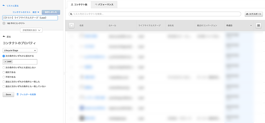Viewport: 265px width, 123px height.
Task: Remove the Lead tag with x
Action: click(5, 62)
